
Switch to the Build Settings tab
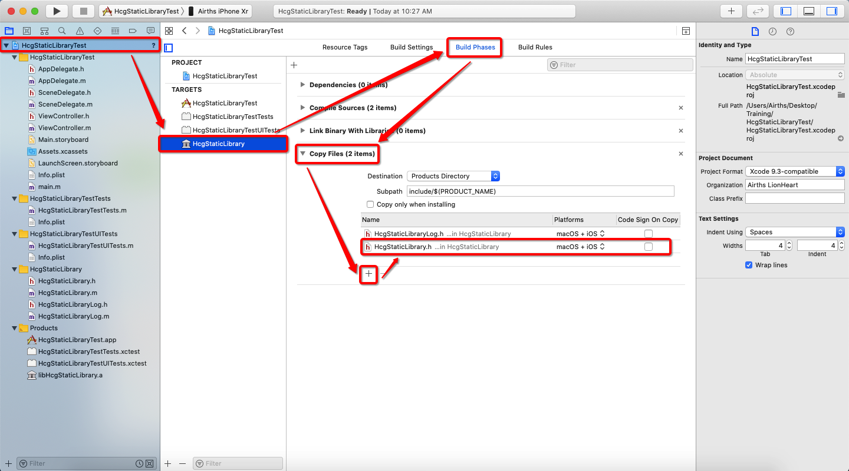412,47
